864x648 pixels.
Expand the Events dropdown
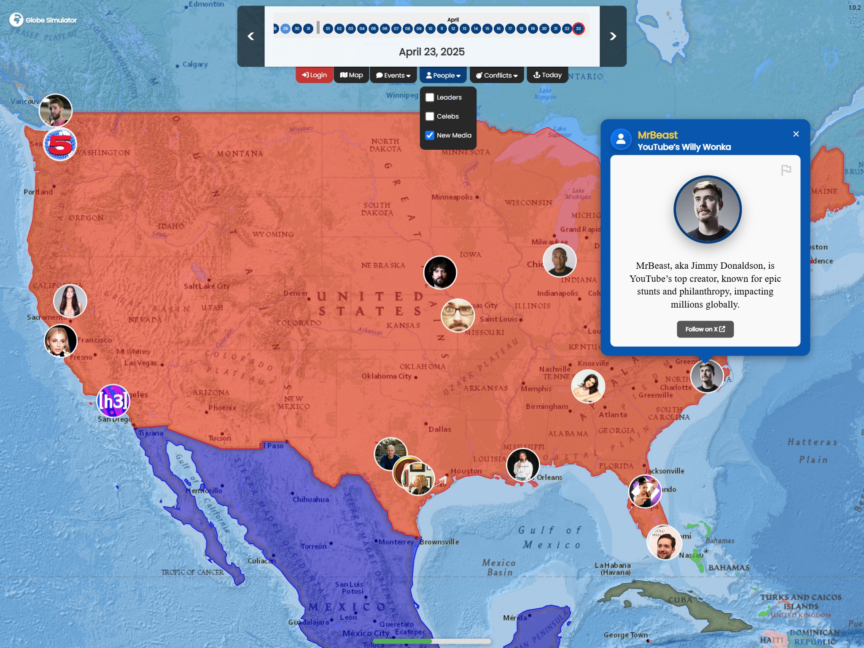pyautogui.click(x=393, y=75)
